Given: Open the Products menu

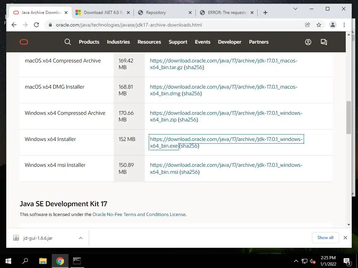Looking at the screenshot, I should point(89,42).
